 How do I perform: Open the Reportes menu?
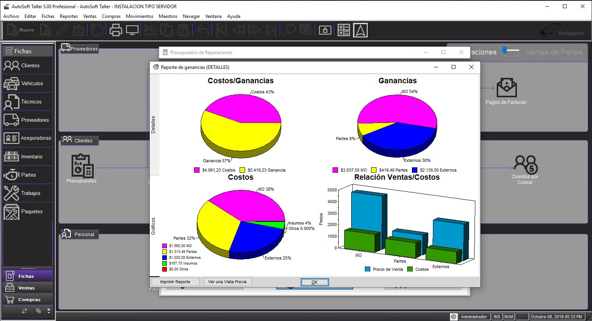click(69, 16)
